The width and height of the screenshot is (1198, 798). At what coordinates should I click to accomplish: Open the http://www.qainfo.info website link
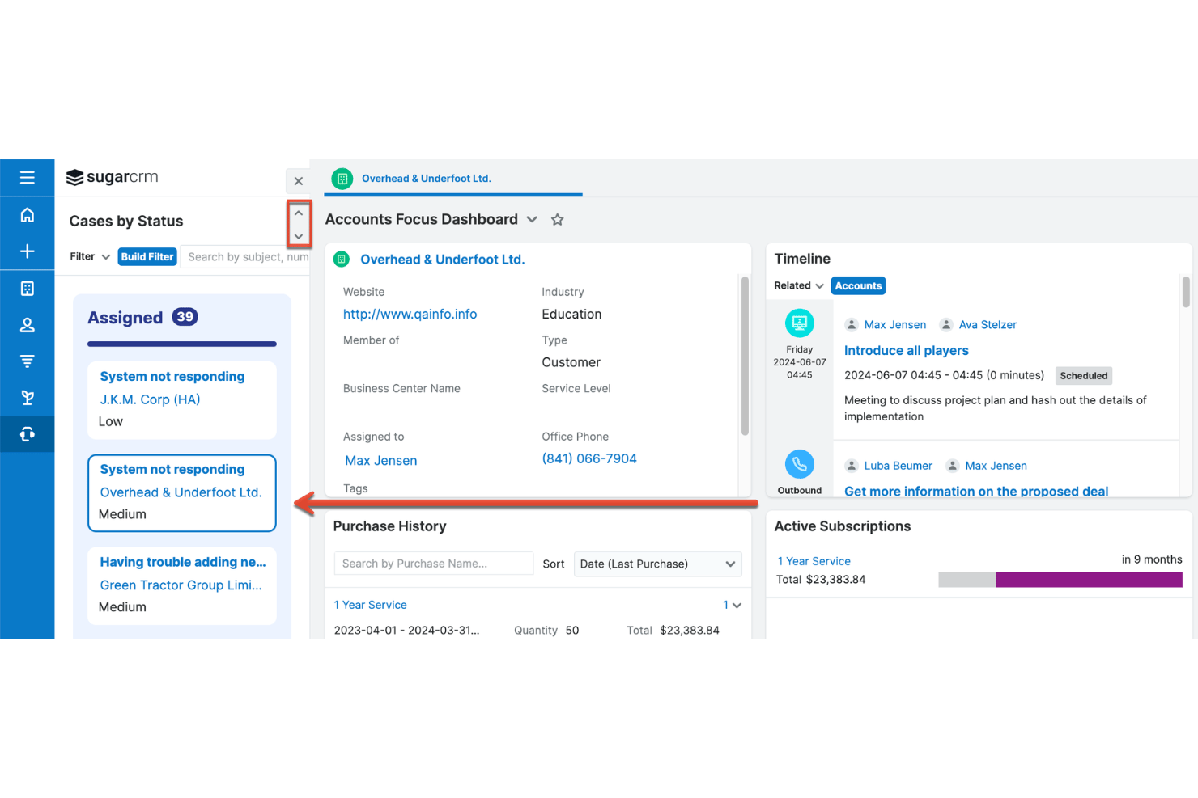[x=410, y=315]
